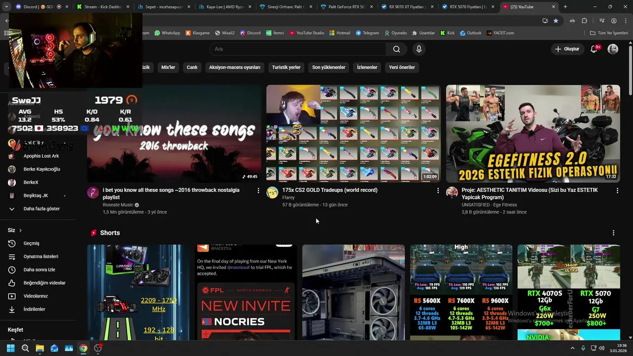Image resolution: width=633 pixels, height=356 pixels.
Task: Select İzlenenler filter chip
Action: [367, 67]
